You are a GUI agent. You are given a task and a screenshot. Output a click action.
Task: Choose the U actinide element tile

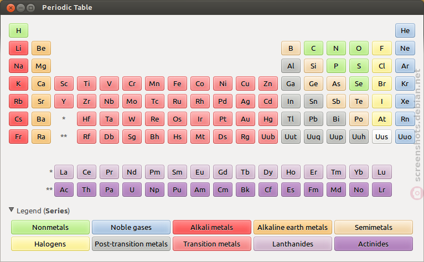132,190
